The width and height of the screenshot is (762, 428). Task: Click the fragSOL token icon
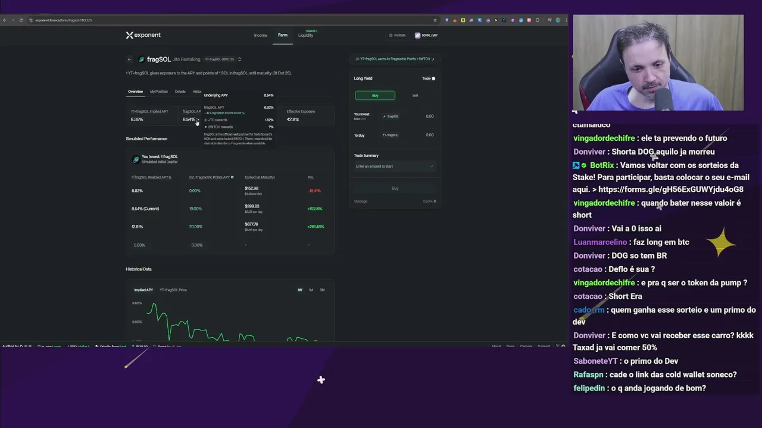click(x=142, y=59)
